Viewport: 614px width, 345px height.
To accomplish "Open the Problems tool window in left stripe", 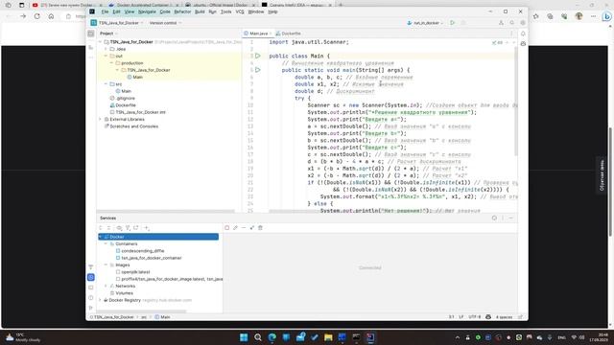I will 91,298.
